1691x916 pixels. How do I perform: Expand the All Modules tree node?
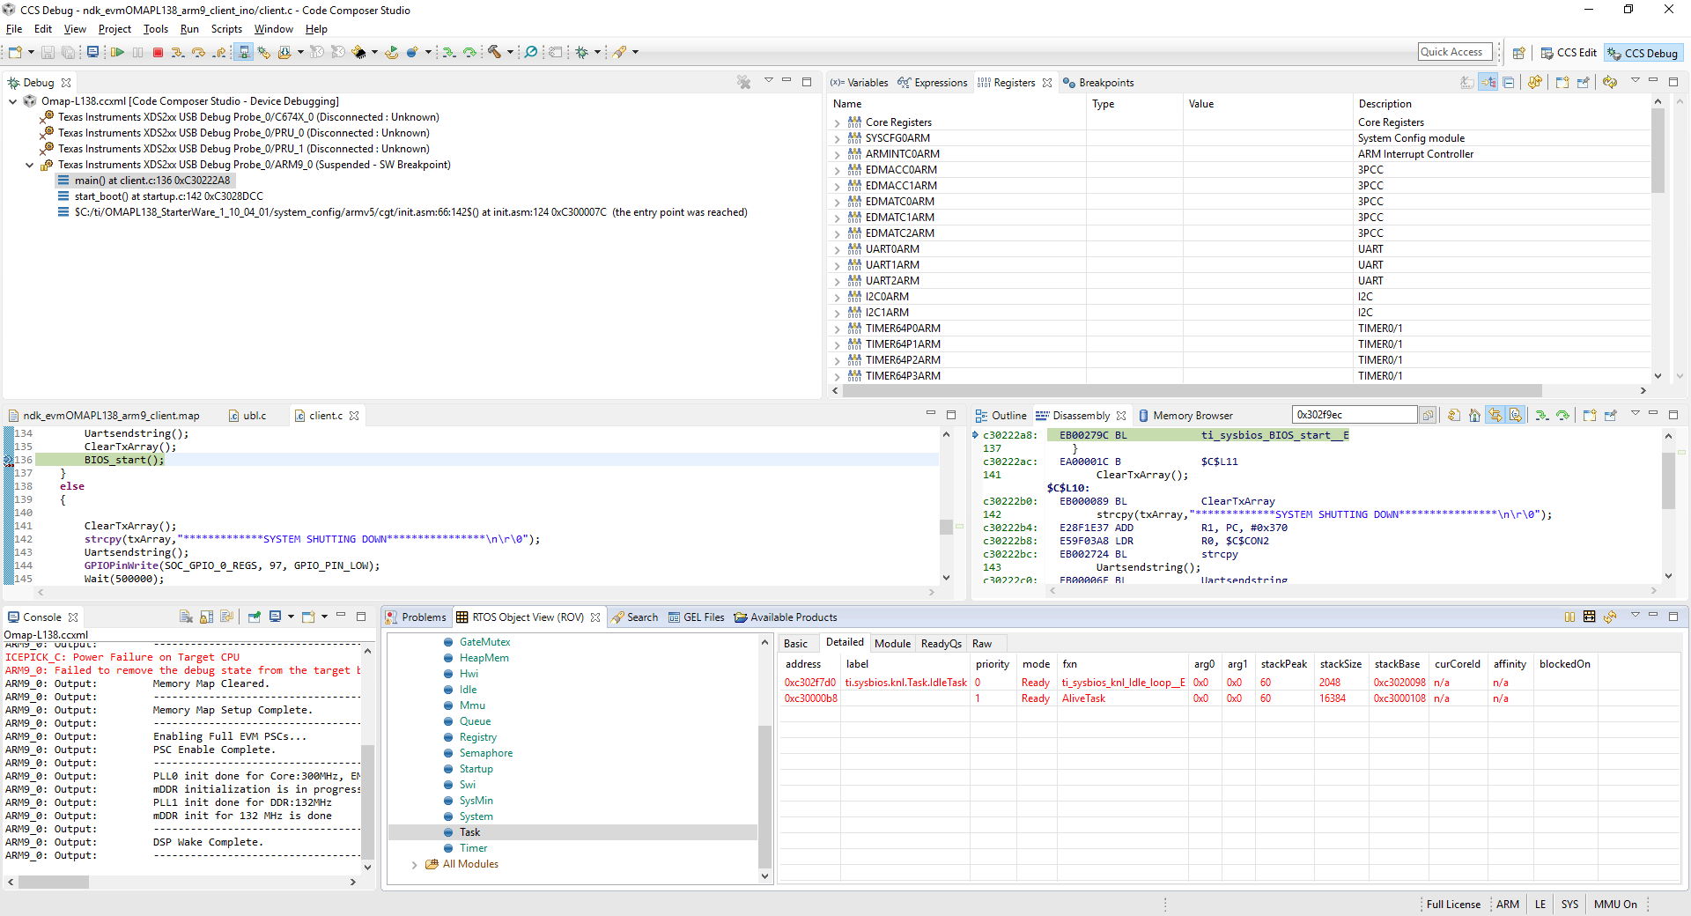[x=415, y=865]
